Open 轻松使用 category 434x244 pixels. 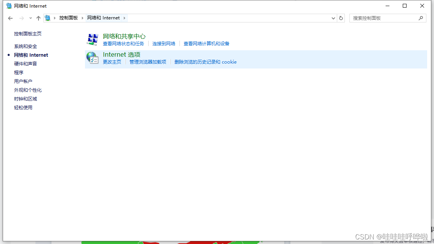(23, 108)
